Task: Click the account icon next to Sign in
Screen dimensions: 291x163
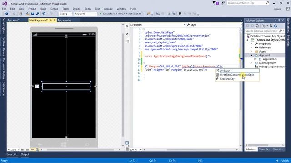Action: pos(288,9)
